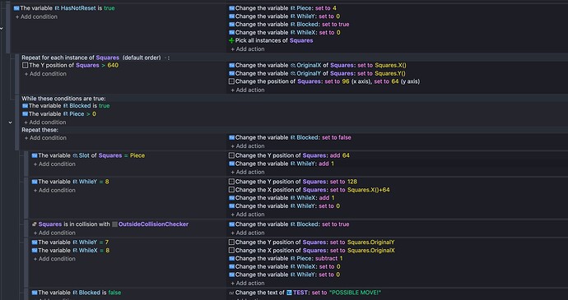
Task: Click variable icon of Piece > 0 condition
Action: [x=25, y=114]
